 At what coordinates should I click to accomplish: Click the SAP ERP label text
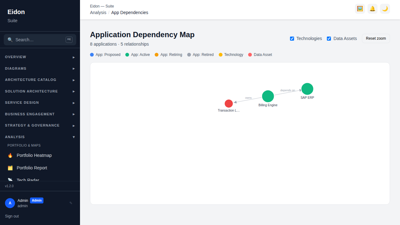(307, 97)
